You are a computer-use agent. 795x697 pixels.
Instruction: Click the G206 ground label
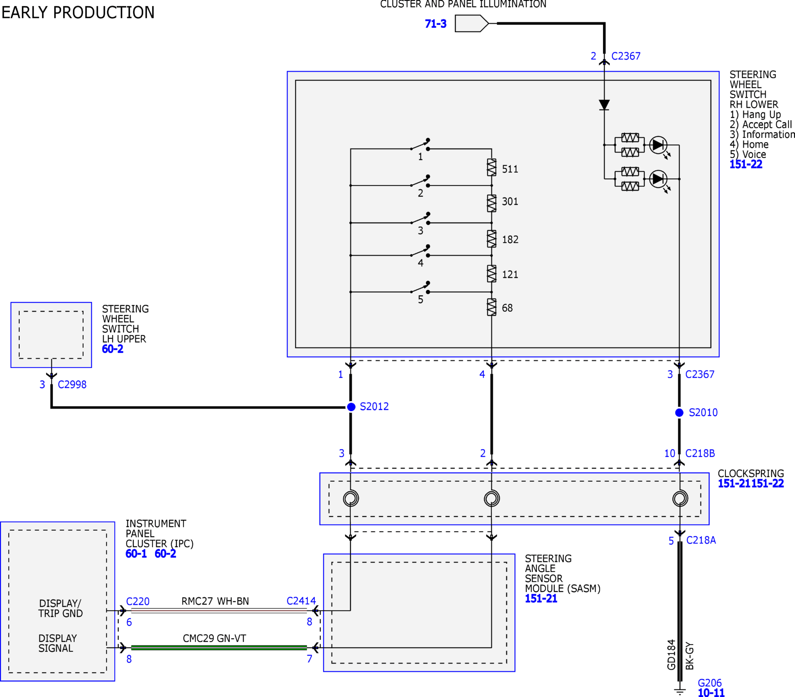click(710, 683)
